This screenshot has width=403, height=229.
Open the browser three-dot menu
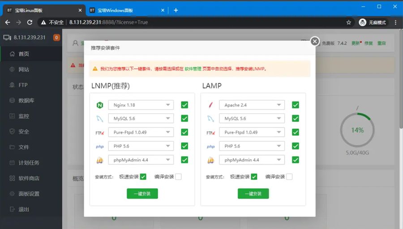click(x=395, y=22)
